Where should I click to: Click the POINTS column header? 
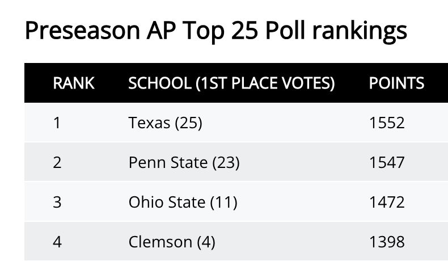pos(396,83)
